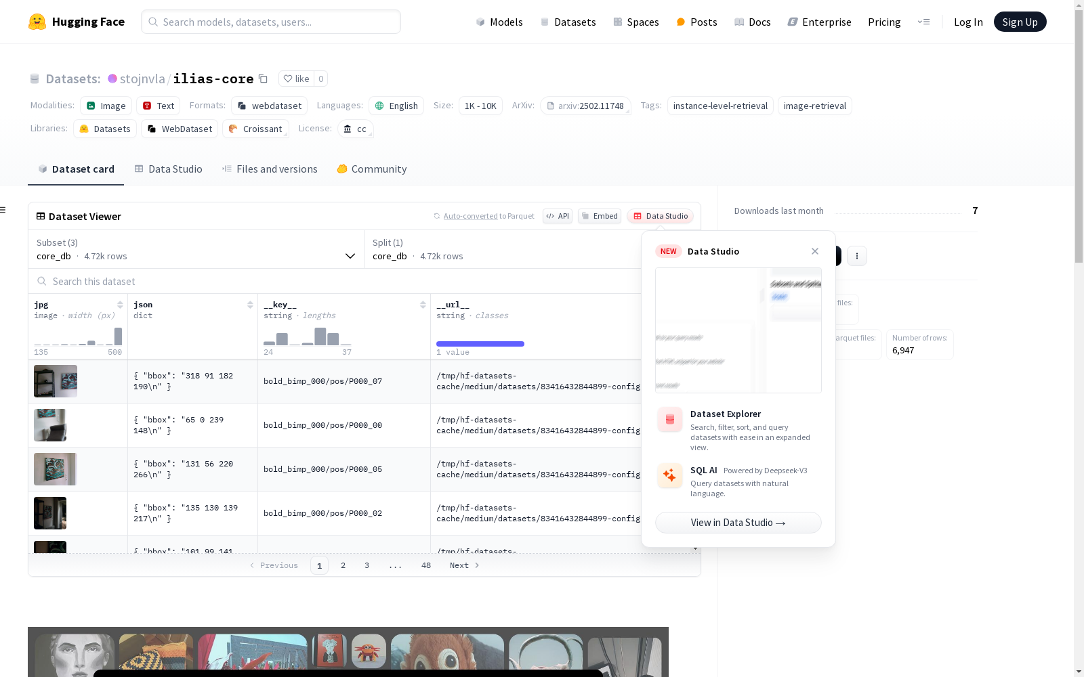Open Datasets in the top navigation

point(568,22)
